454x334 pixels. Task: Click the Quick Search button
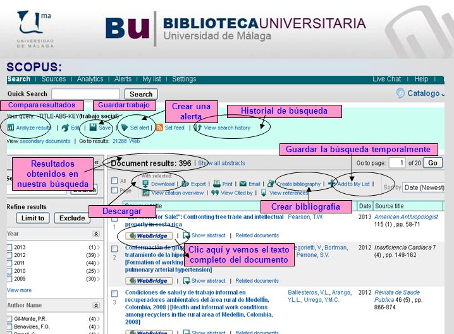coord(141,94)
